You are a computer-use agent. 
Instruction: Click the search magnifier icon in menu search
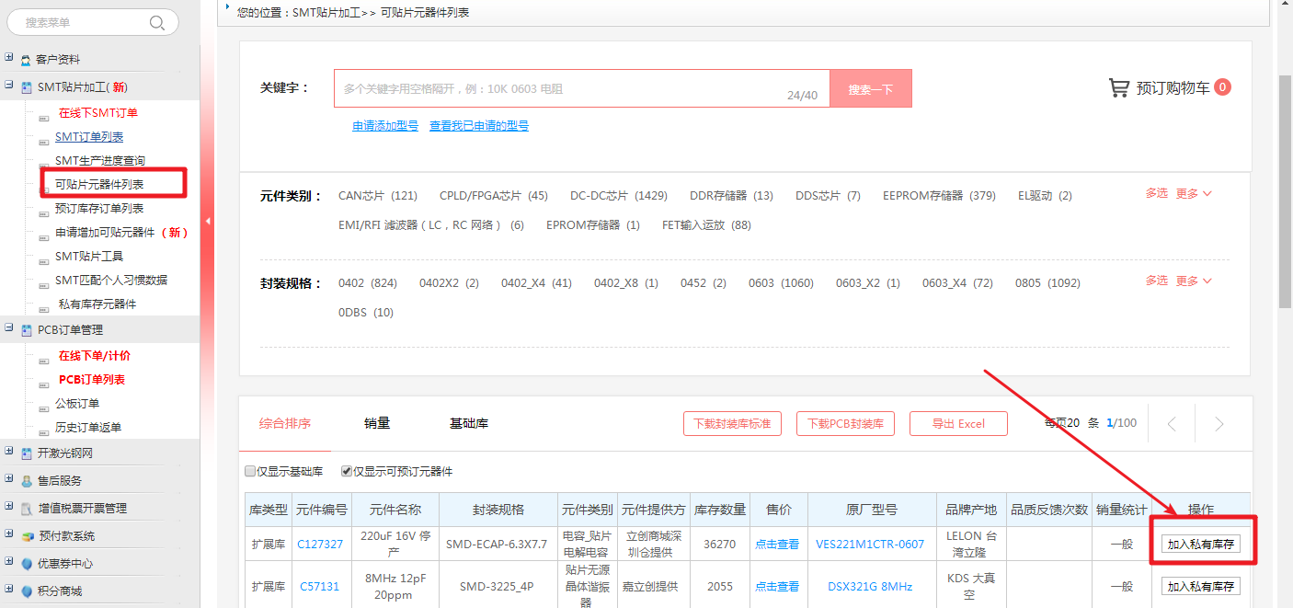click(157, 23)
